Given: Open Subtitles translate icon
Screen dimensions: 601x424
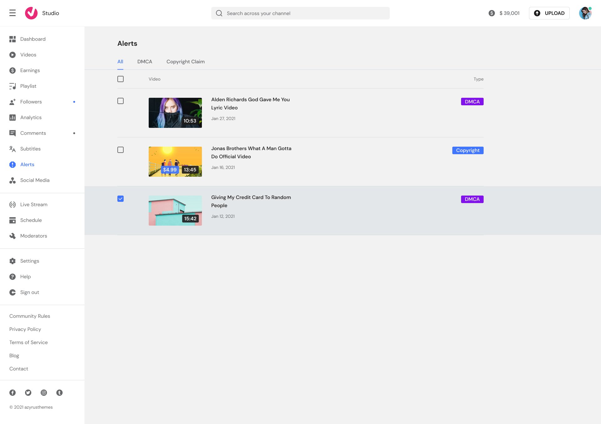Looking at the screenshot, I should click(x=13, y=149).
